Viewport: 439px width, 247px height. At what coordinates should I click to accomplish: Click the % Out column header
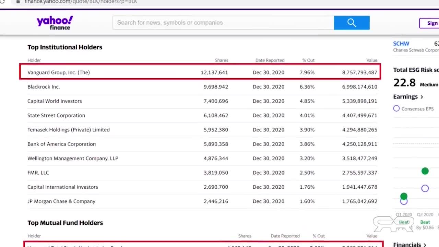point(308,60)
